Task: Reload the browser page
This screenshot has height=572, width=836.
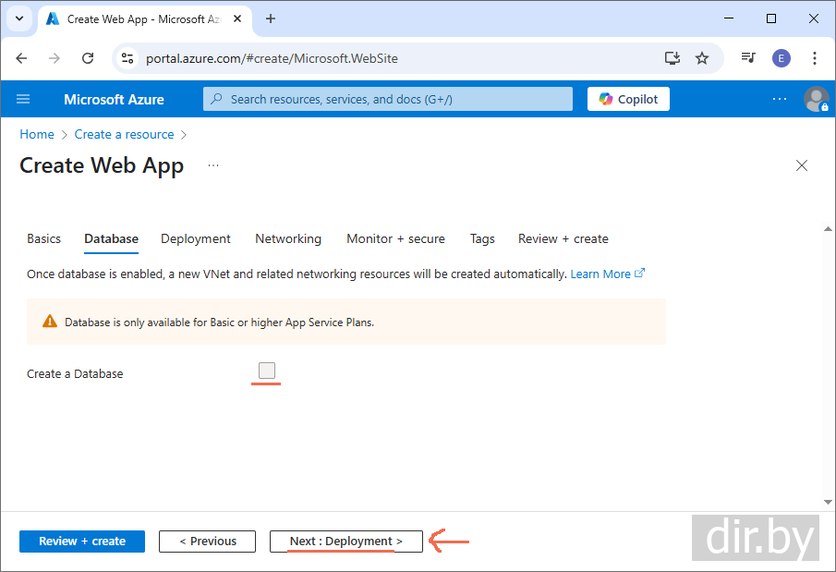Action: click(88, 58)
